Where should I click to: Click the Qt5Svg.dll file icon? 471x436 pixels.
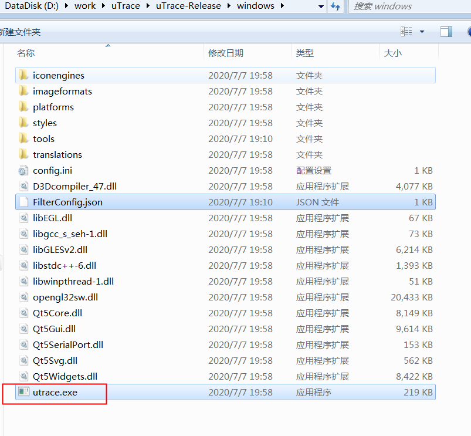pos(23,360)
